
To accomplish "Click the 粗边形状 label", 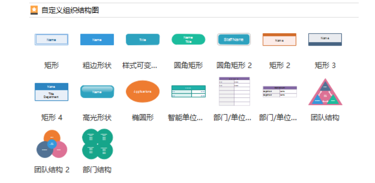I will click(x=97, y=65).
